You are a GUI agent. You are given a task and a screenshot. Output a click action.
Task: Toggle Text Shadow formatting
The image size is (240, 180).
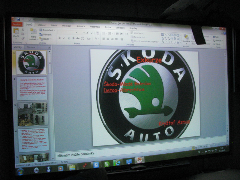pyautogui.click(x=73, y=38)
